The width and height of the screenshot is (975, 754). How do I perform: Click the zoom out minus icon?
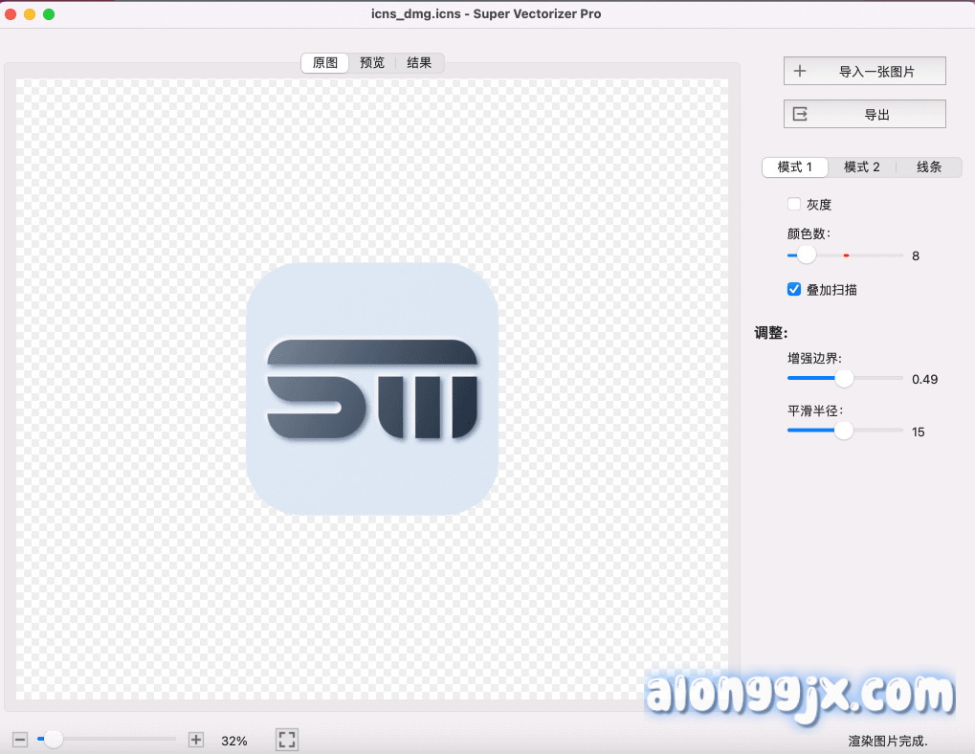pos(20,740)
